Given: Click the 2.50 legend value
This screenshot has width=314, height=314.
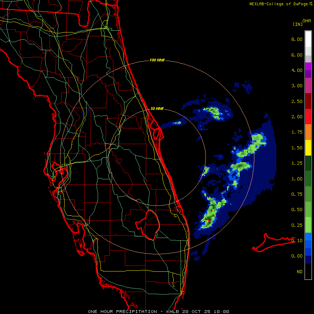Looking at the screenshot, I should [297, 101].
